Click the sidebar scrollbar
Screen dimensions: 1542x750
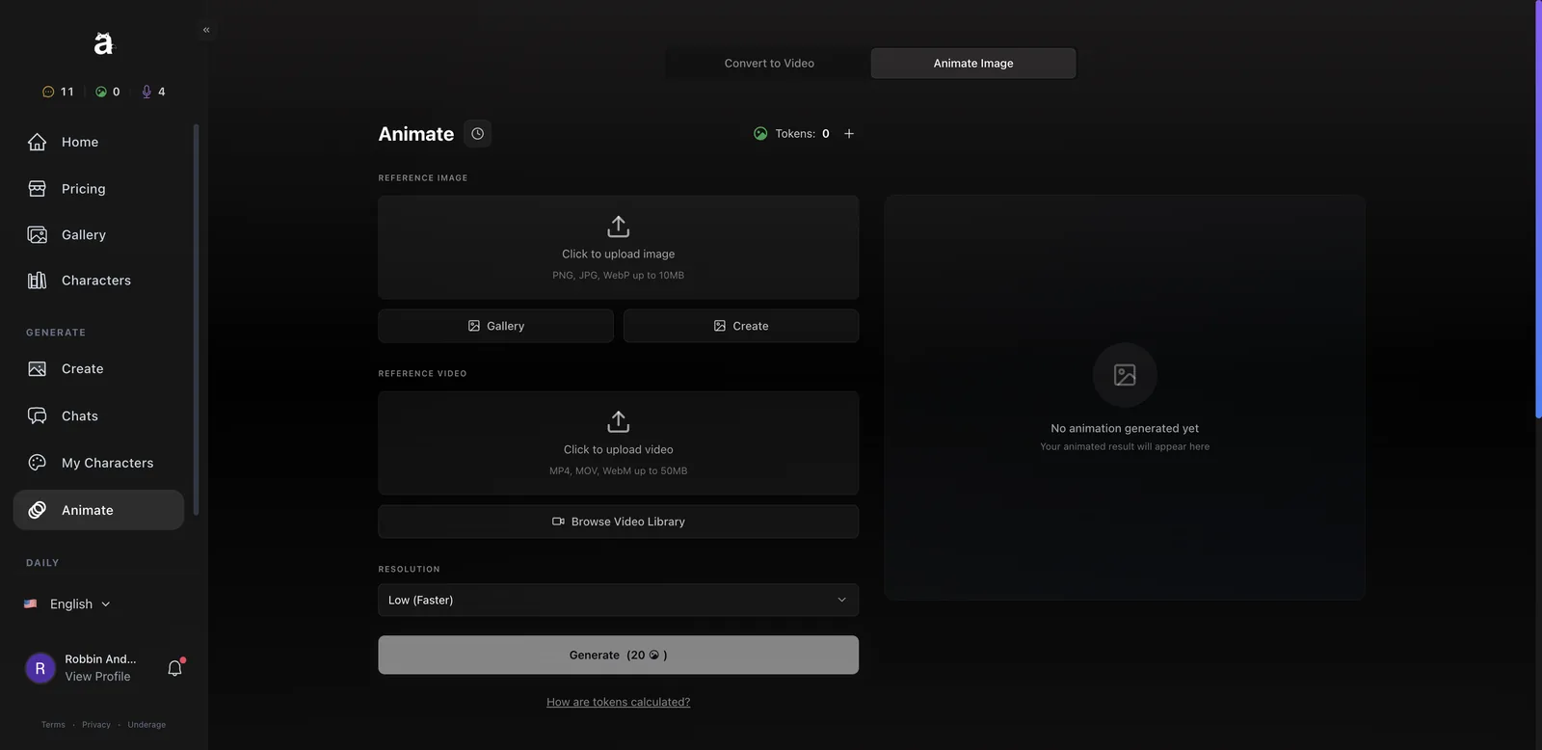[x=196, y=319]
